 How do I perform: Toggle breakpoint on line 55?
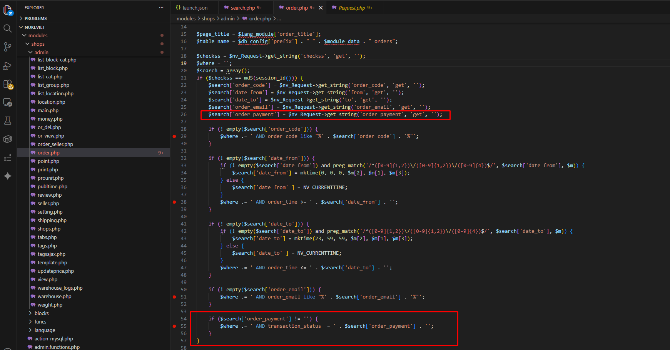pos(174,326)
